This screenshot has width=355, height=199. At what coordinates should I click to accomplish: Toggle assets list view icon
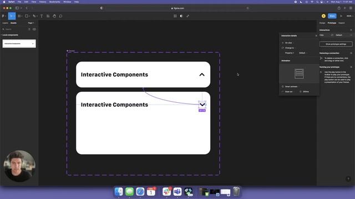click(29, 29)
